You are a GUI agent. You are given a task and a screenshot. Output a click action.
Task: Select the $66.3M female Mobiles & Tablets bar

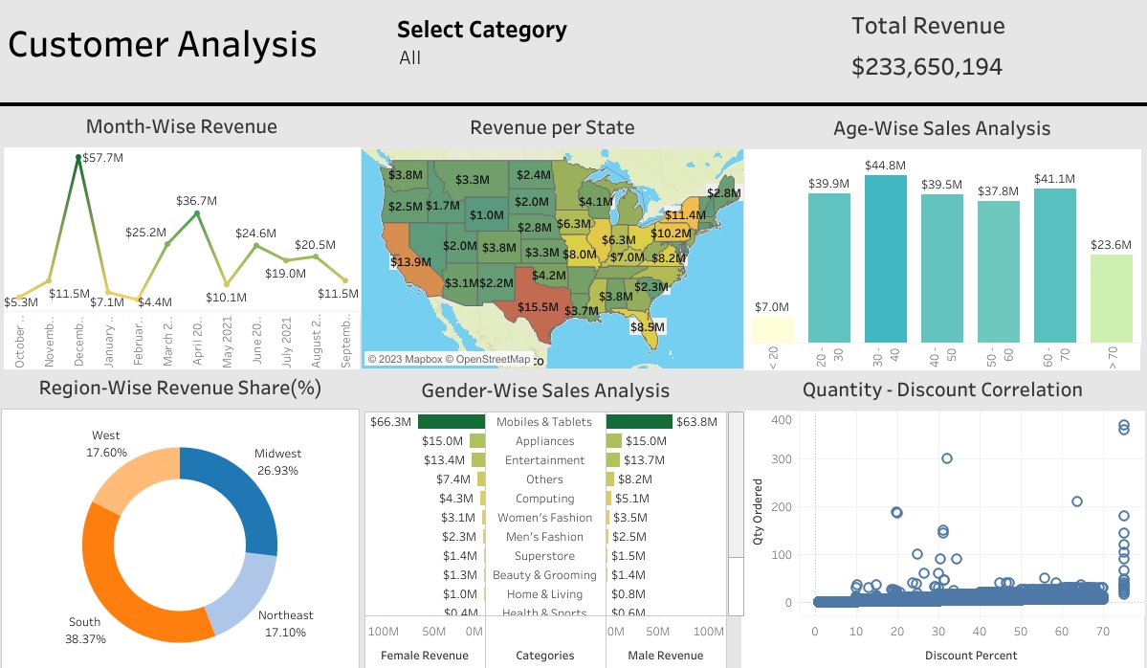452,421
